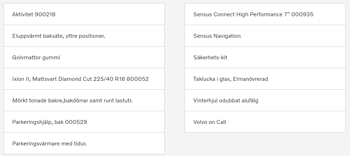The height and width of the screenshot is (156, 350).
Task: Click the Säkerhets-kit item
Action: click(x=265, y=57)
